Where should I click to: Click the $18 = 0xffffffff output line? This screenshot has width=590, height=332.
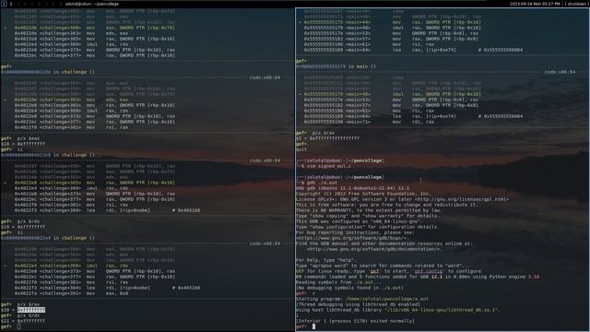[x=23, y=144]
